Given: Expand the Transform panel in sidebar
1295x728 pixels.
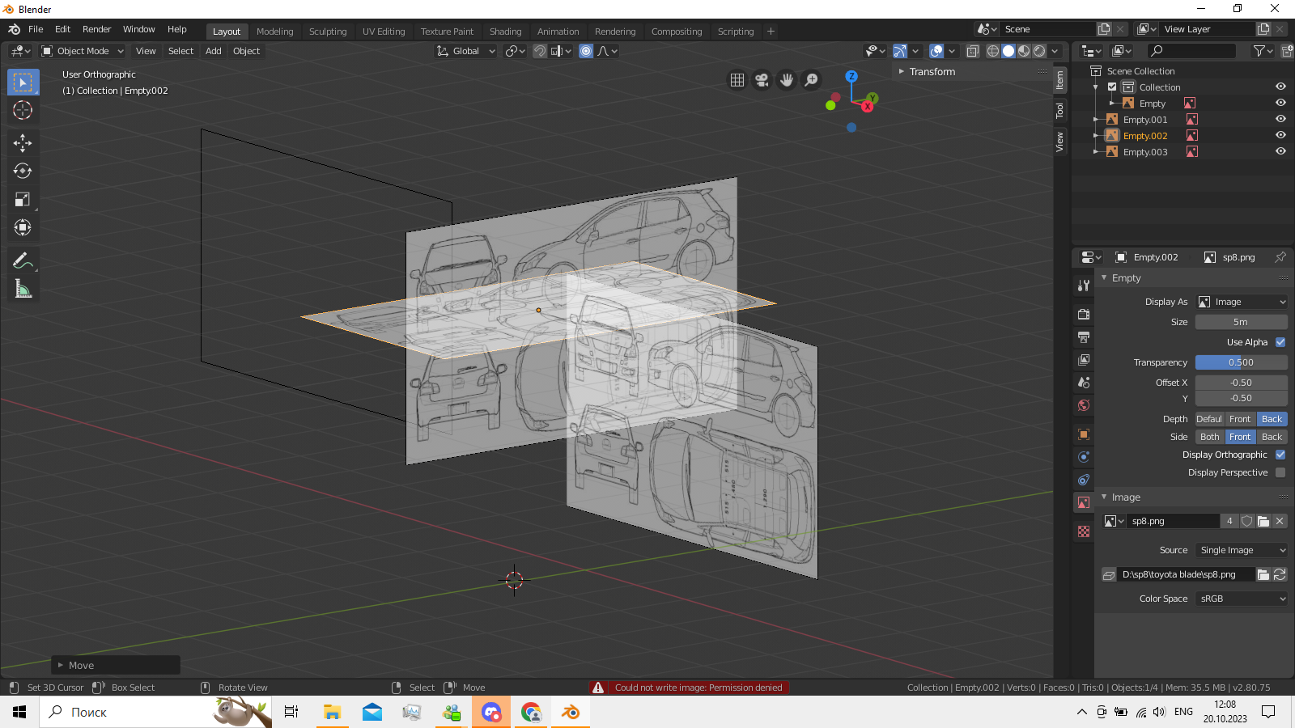Looking at the screenshot, I should tap(932, 71).
